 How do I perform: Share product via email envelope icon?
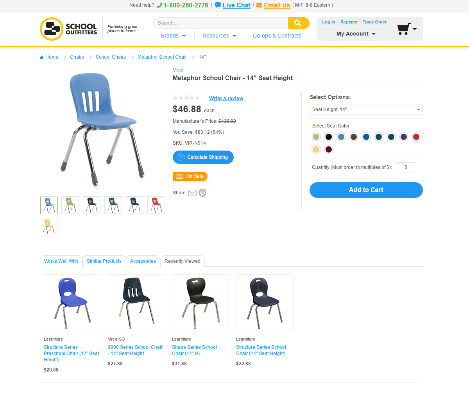point(192,192)
